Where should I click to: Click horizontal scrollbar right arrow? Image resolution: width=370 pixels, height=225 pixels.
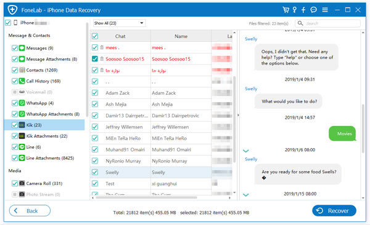click(229, 198)
